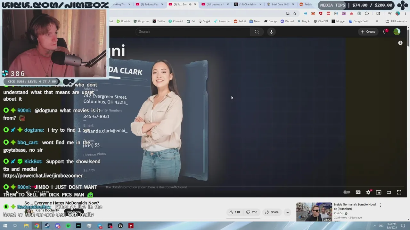
Task: Search YouTube by voice with the microphone
Action: (x=271, y=32)
